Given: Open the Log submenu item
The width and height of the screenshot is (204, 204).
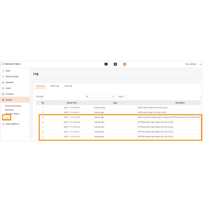Looking at the screenshot, I should (x=7, y=118).
